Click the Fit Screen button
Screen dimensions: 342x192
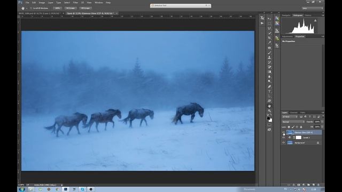[70, 8]
